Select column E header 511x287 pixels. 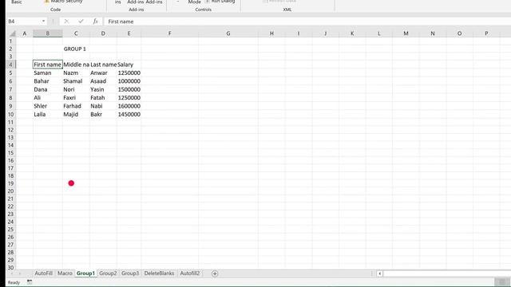(x=129, y=33)
